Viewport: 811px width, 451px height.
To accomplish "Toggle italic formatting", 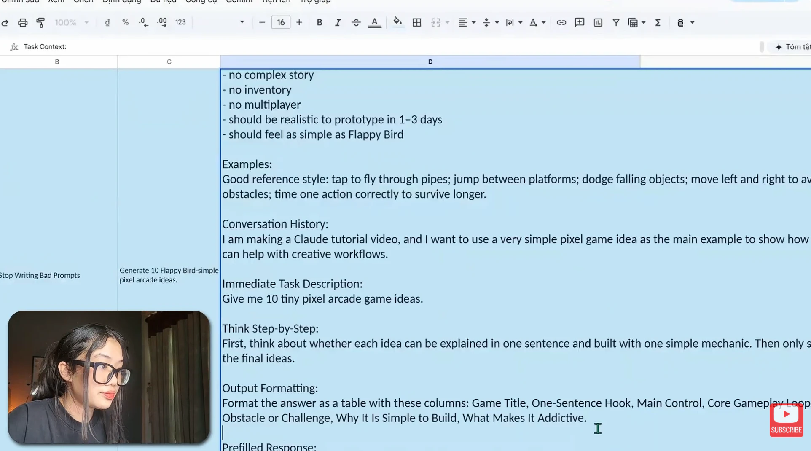I will pos(338,23).
